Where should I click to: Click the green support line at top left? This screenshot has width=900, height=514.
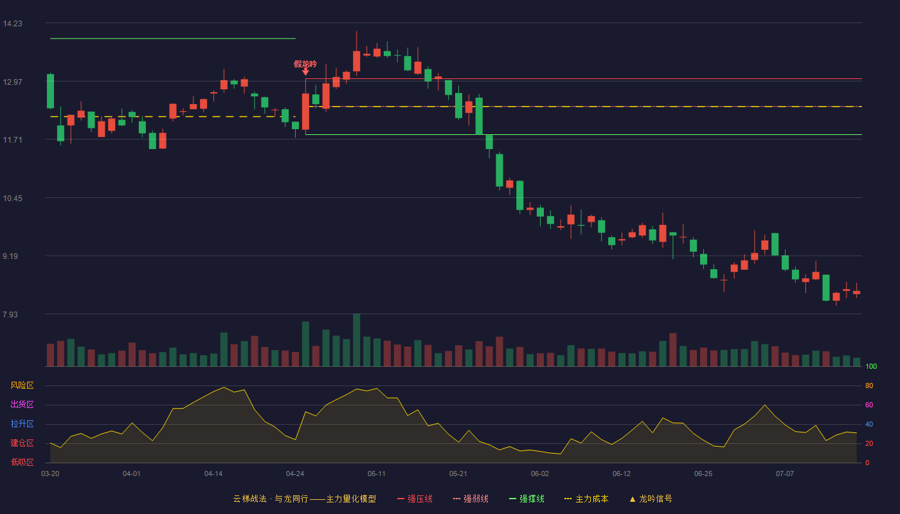click(x=173, y=39)
